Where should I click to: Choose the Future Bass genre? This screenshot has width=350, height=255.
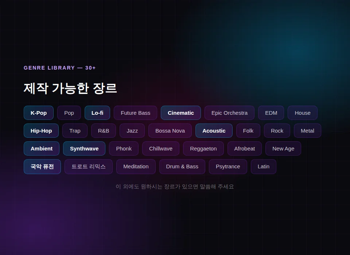[x=135, y=113]
